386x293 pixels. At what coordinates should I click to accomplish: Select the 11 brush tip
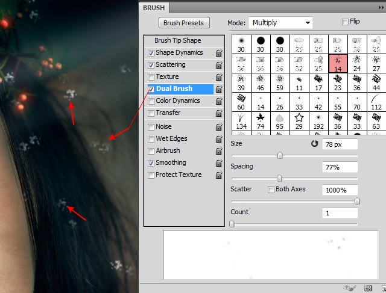pos(299,83)
